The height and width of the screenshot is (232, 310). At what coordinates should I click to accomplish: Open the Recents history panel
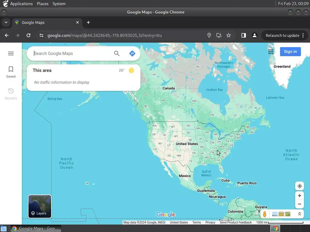(11, 94)
